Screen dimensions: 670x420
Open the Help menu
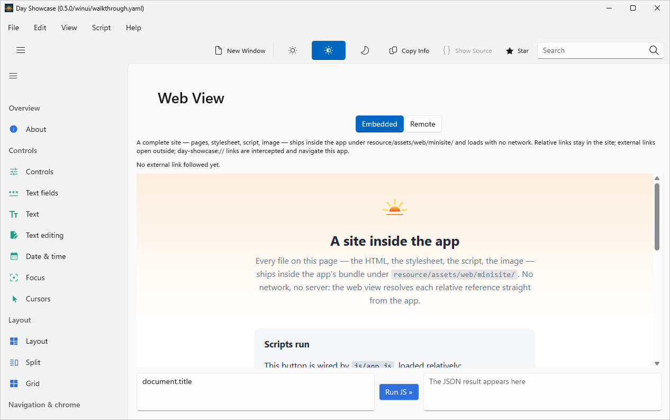(x=133, y=28)
